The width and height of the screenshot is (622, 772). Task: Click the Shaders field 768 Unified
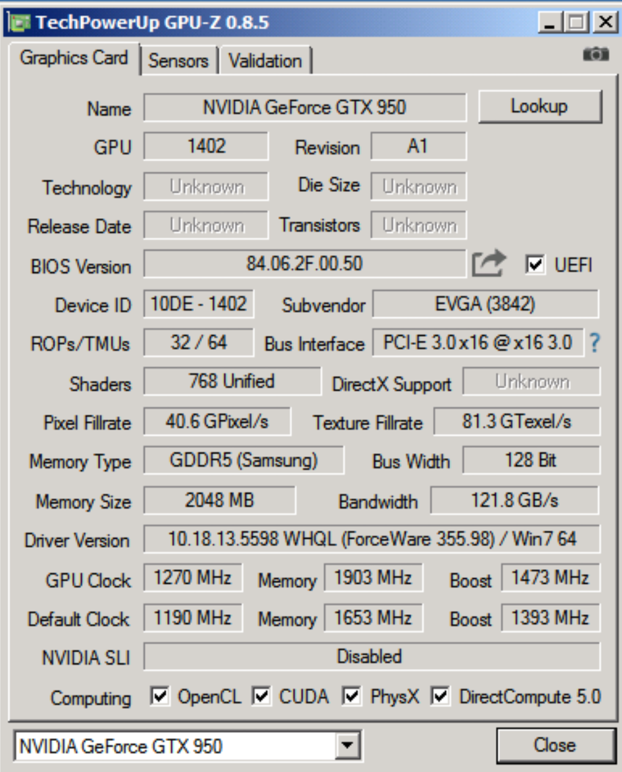232,381
